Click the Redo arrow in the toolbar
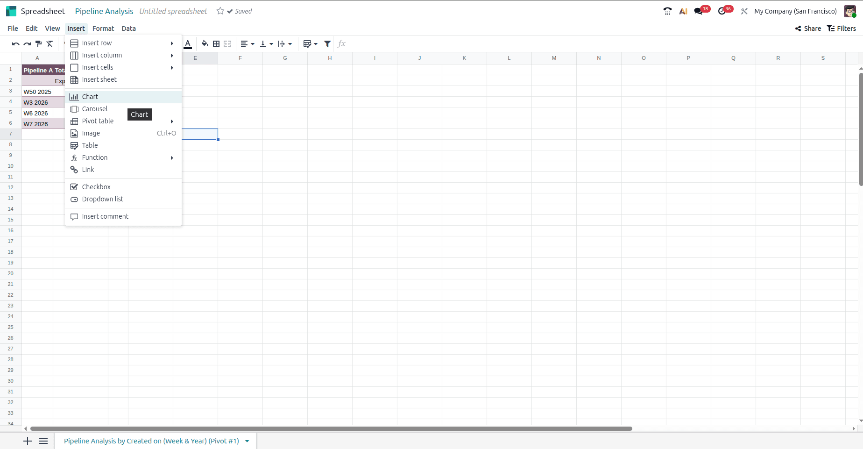This screenshot has height=449, width=863. [27, 44]
